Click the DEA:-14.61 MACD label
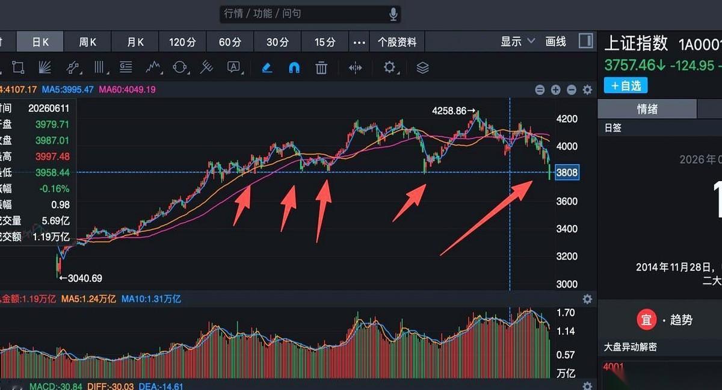Screen dimensions: 722x390 coord(161,386)
